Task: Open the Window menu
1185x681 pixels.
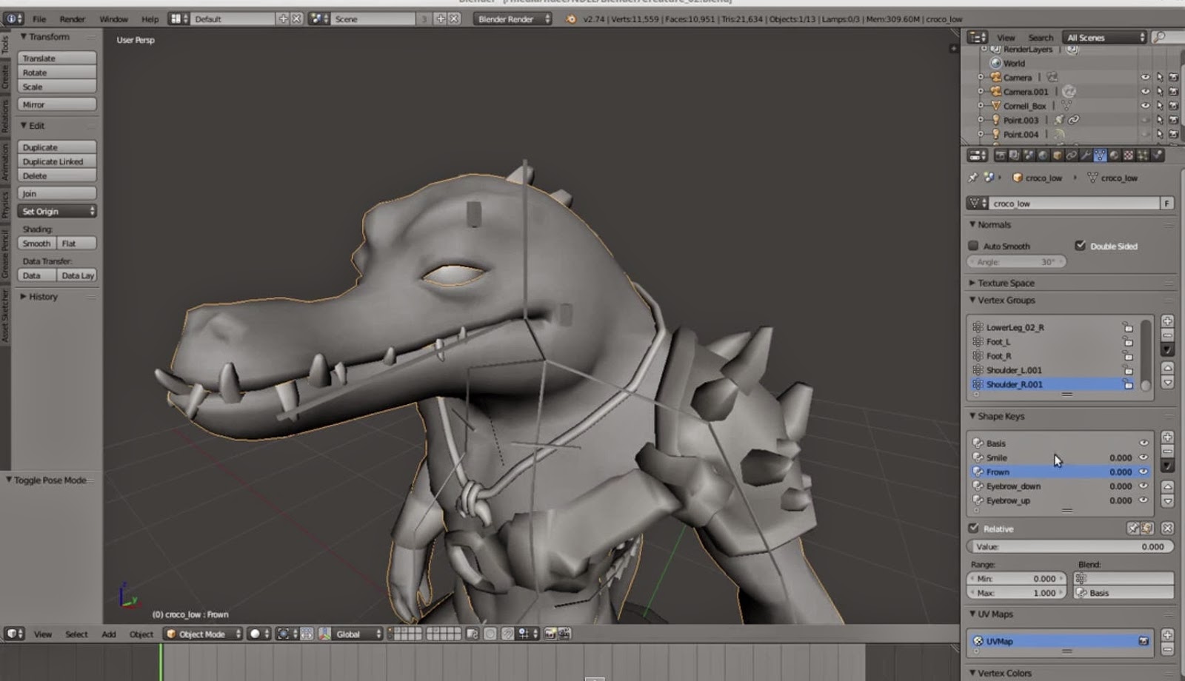Action: 113,19
